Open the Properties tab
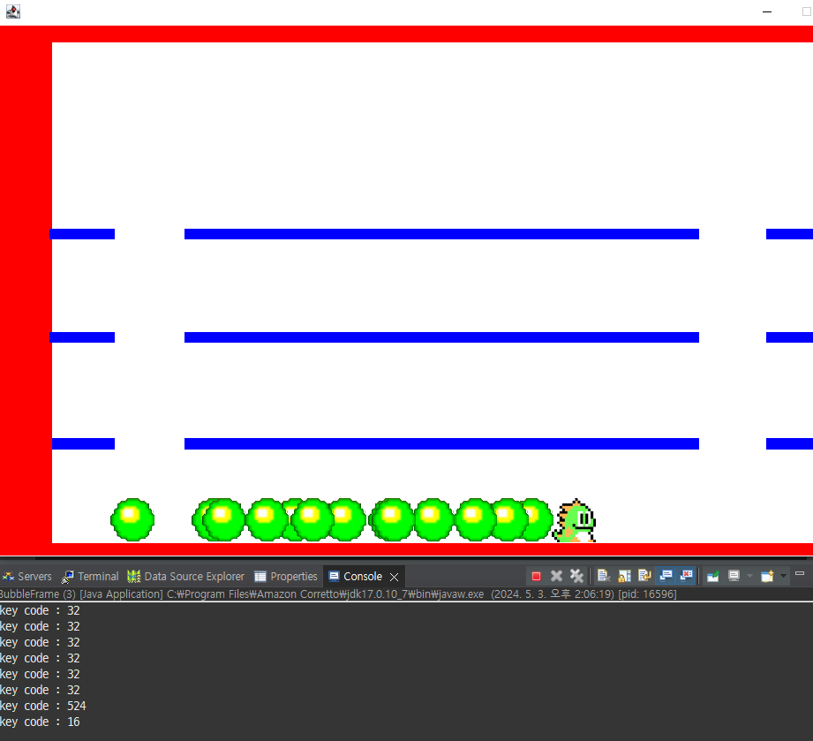This screenshot has height=741, width=813. tap(286, 577)
